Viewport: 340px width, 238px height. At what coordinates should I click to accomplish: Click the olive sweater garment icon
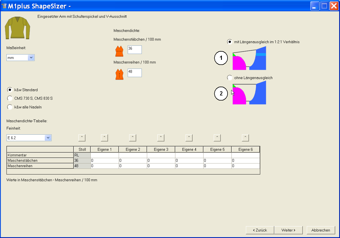[x=17, y=28]
